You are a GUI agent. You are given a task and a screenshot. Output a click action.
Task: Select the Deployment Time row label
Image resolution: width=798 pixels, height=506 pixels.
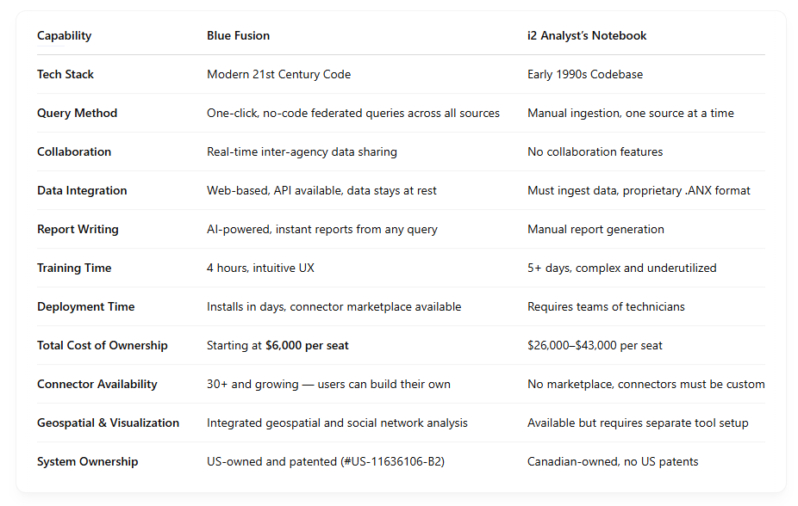coord(85,306)
